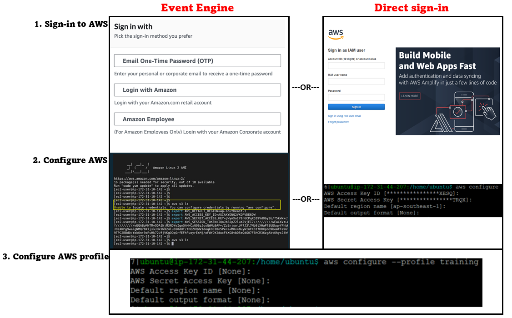Click 'AWS Access Key ID [None]' prompt line

click(191, 271)
